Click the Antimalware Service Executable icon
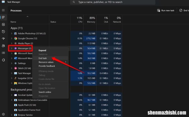Viewport: 189px width, 117px height. coord(16,100)
